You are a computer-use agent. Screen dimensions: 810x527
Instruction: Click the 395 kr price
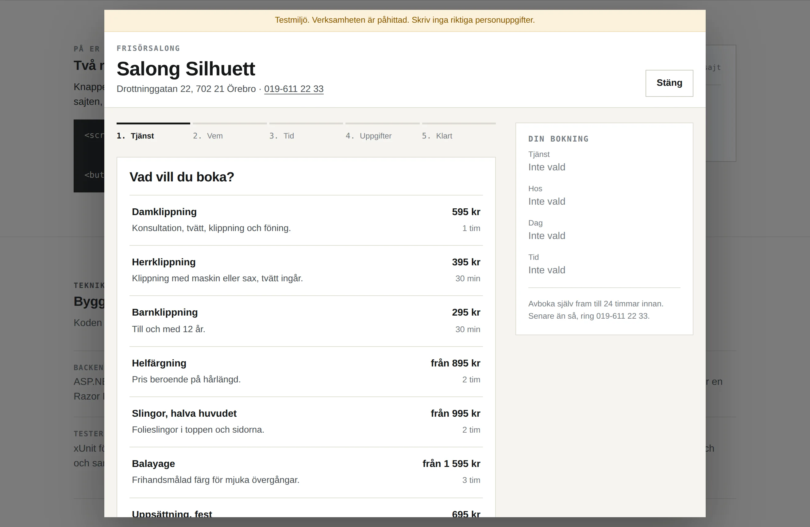tap(466, 262)
